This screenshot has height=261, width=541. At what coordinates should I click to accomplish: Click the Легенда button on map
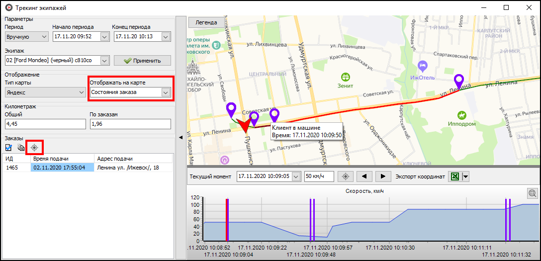pos(206,22)
